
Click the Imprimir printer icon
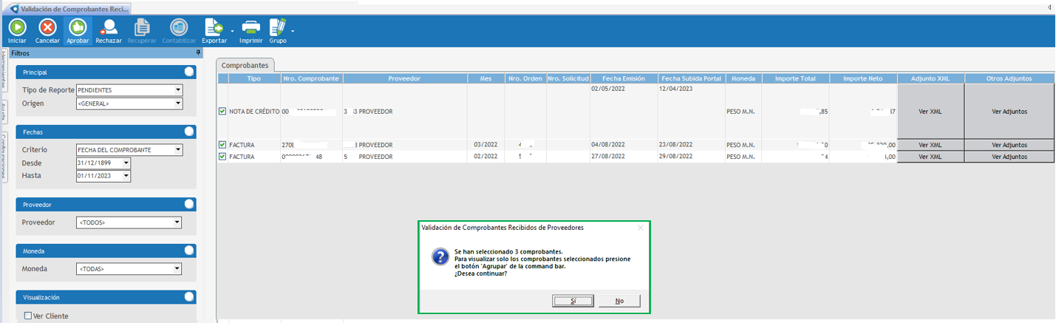coord(251,27)
